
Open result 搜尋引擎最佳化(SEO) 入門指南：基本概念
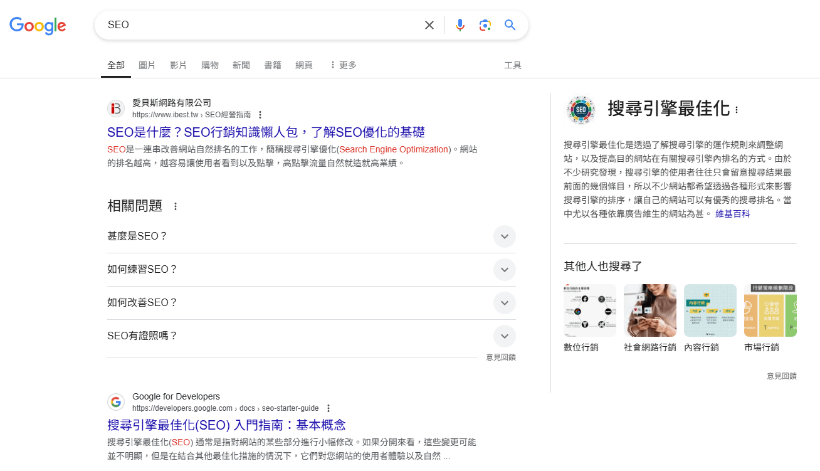[226, 425]
